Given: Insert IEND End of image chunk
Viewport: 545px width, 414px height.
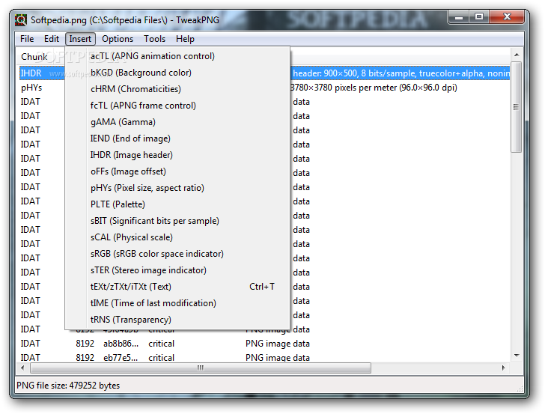Looking at the screenshot, I should click(x=177, y=138).
